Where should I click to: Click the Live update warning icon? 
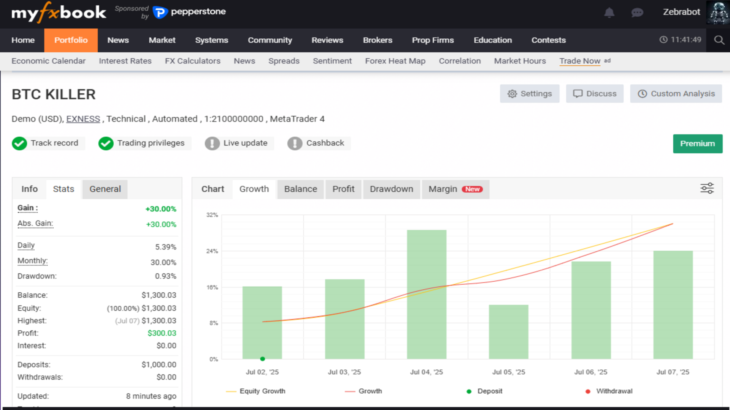pyautogui.click(x=212, y=143)
